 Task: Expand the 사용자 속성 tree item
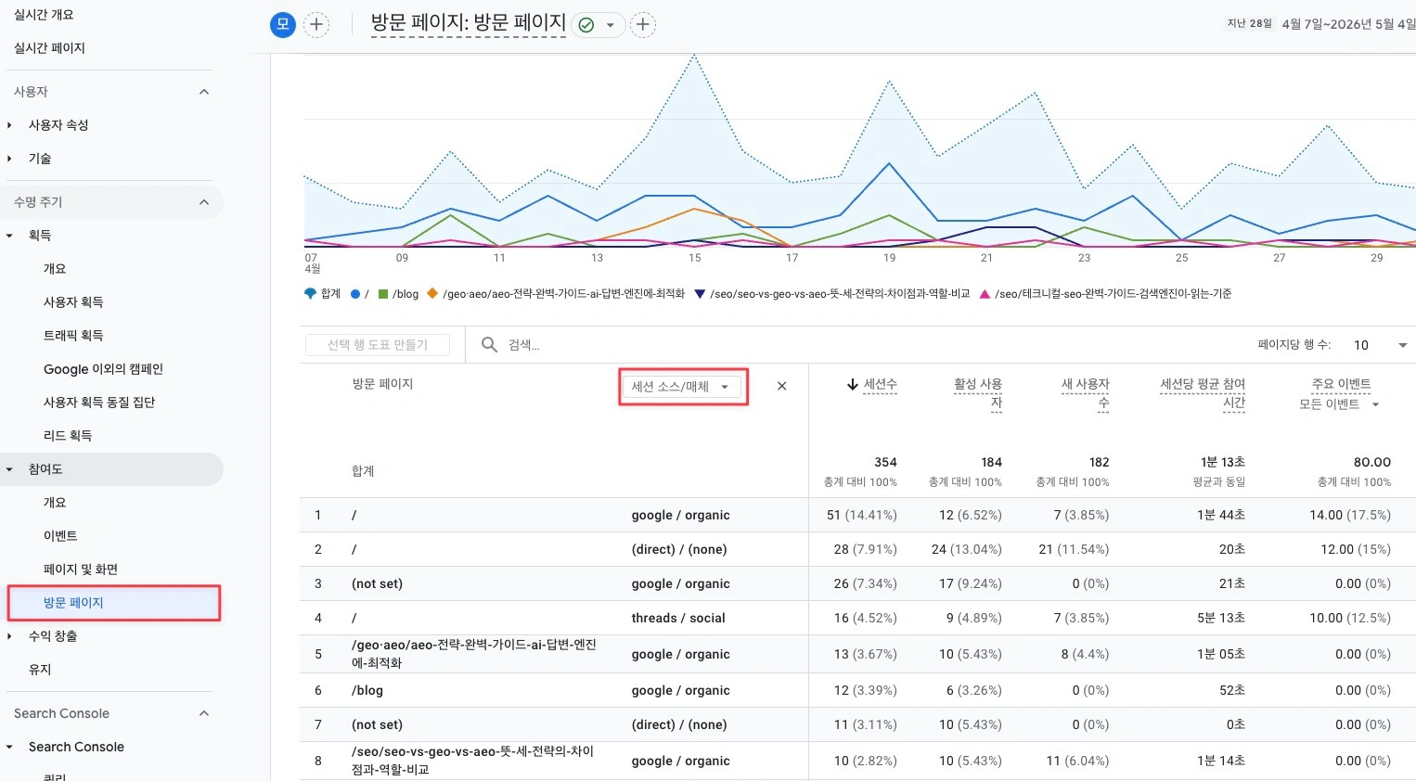(x=9, y=125)
